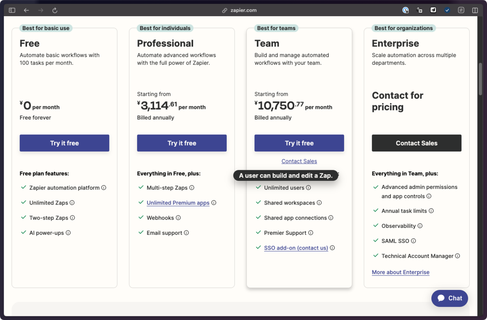This screenshot has height=320, width=487.
Task: Go forward with the forward arrow
Action: [x=41, y=10]
